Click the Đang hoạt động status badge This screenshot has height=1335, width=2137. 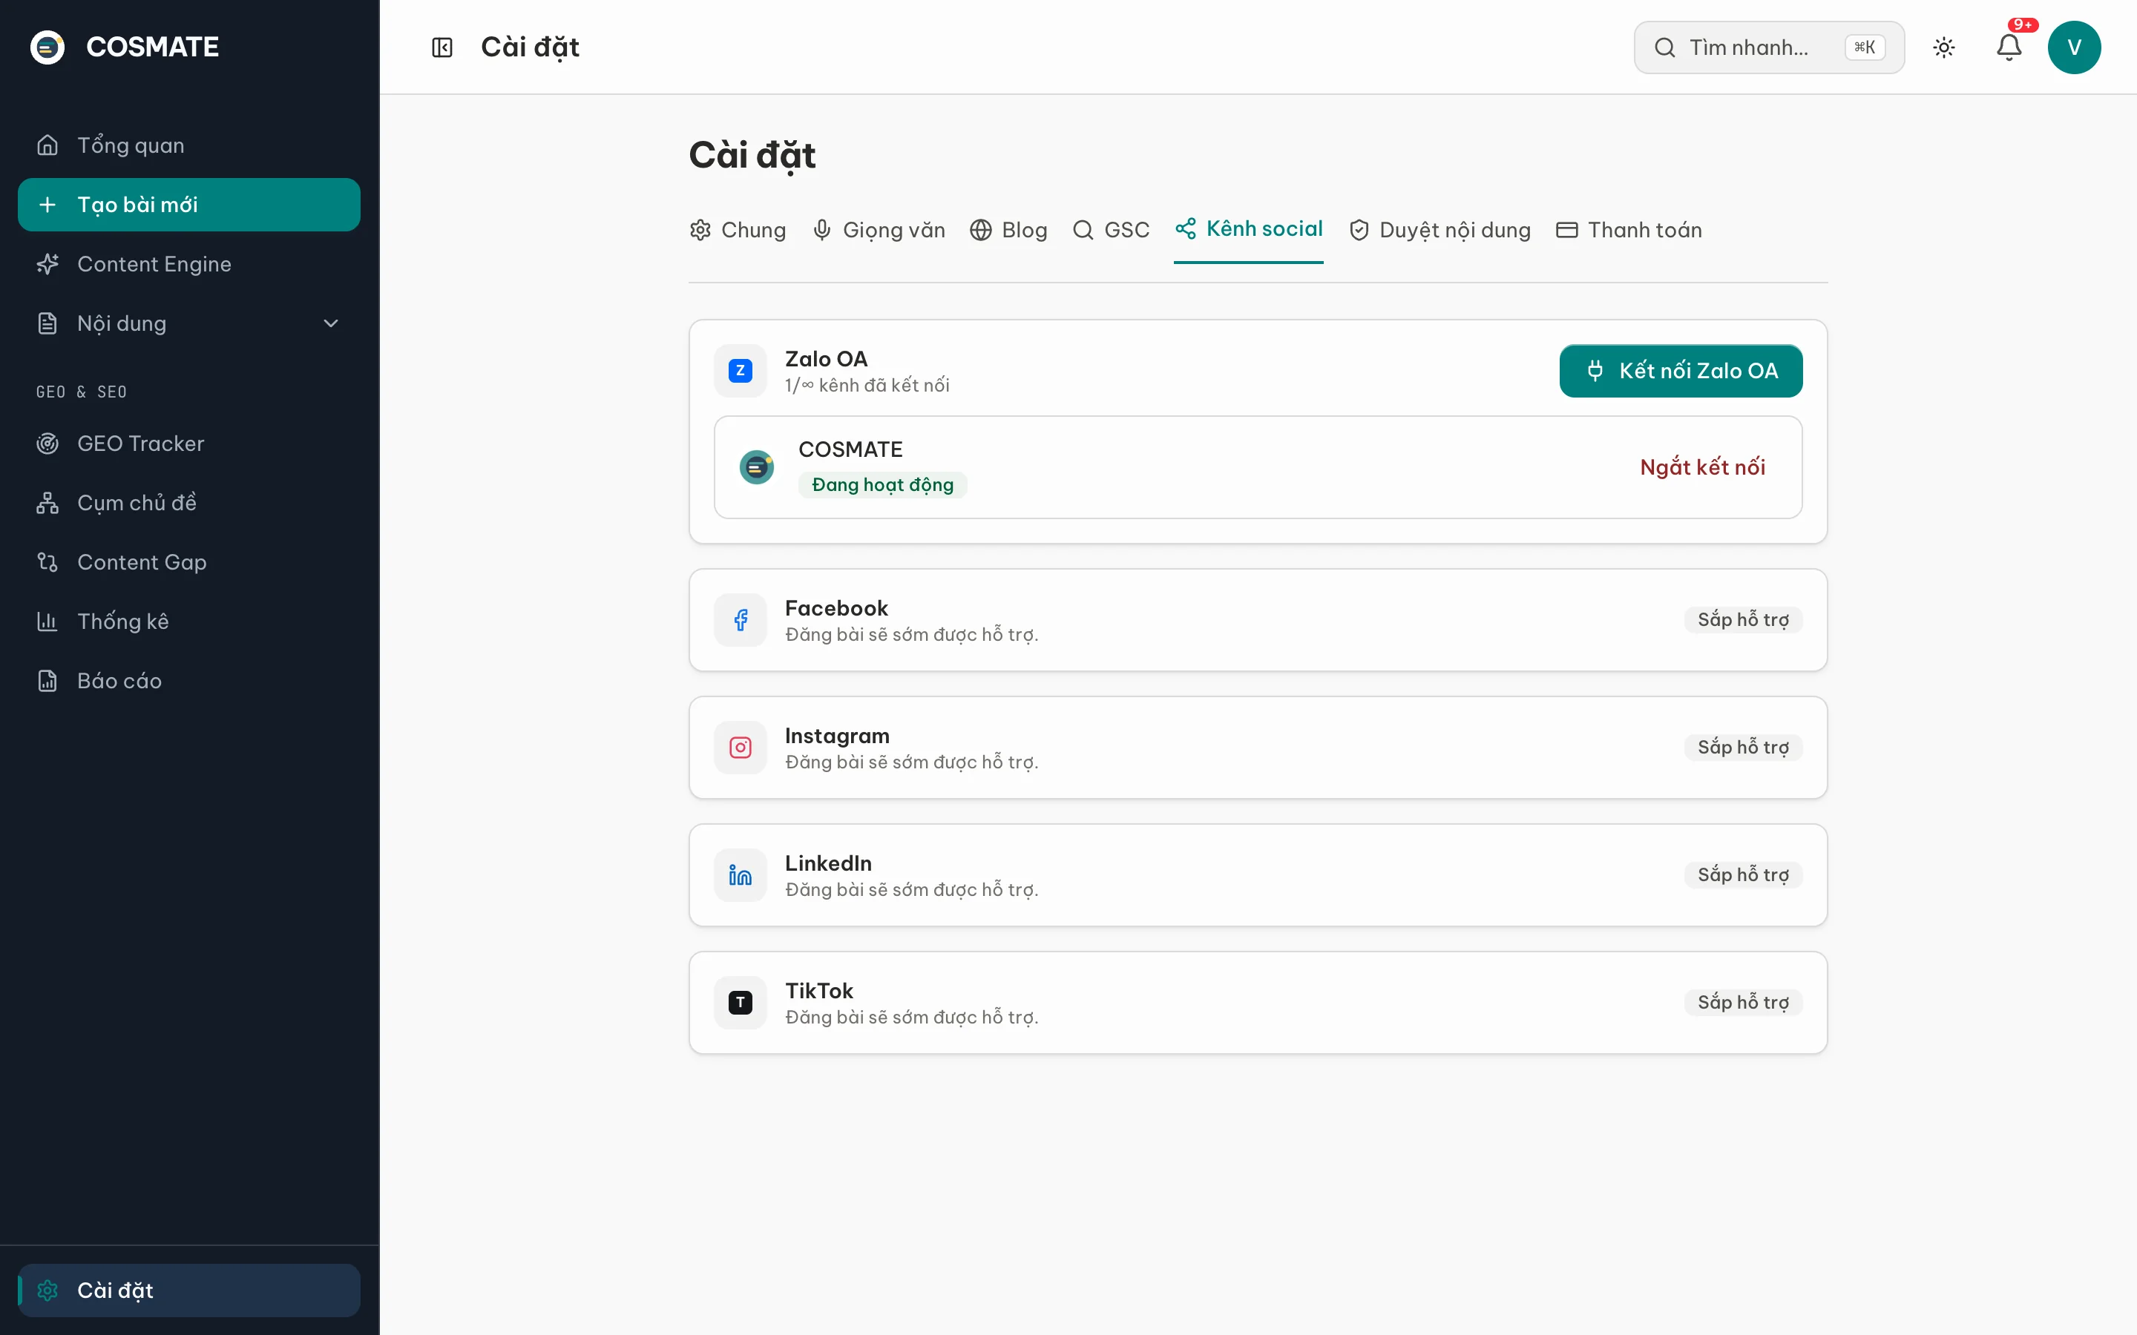(x=882, y=485)
